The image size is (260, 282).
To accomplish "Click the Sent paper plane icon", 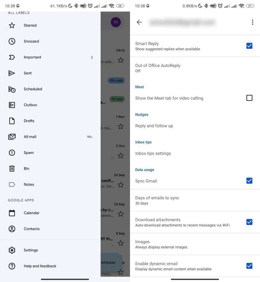I will tap(12, 73).
